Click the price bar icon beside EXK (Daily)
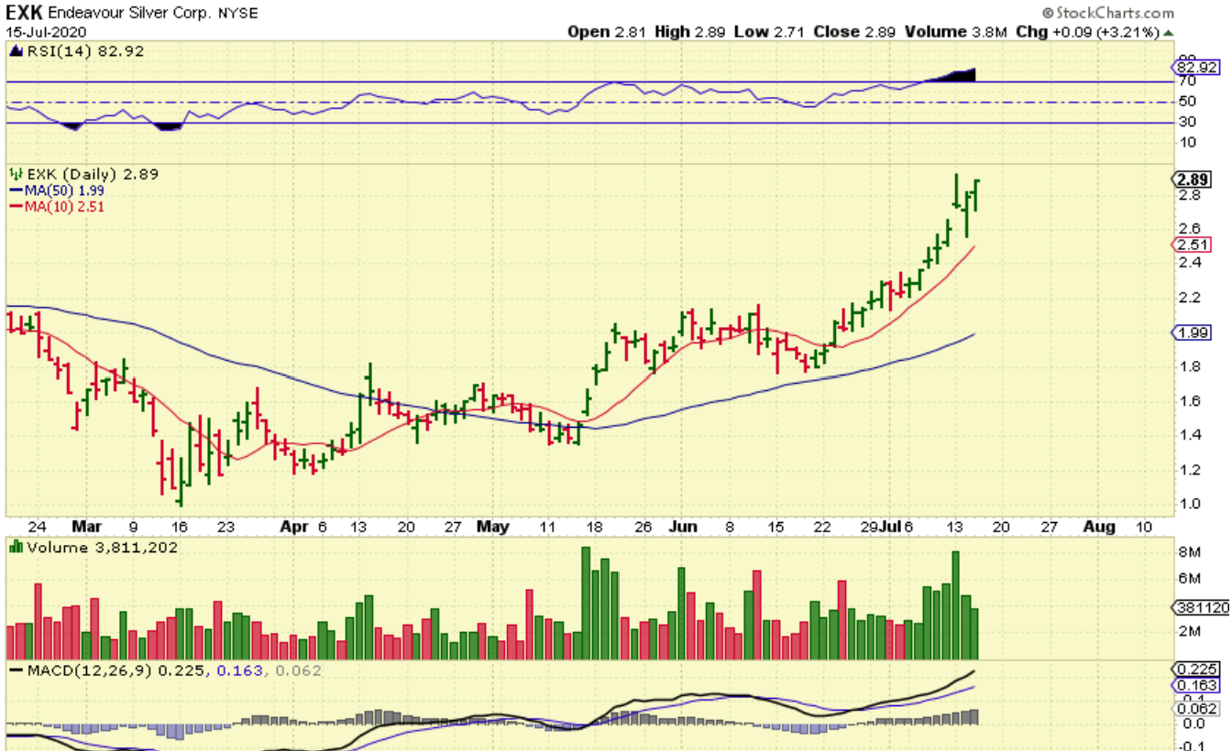The width and height of the screenshot is (1232, 751). click(x=16, y=173)
